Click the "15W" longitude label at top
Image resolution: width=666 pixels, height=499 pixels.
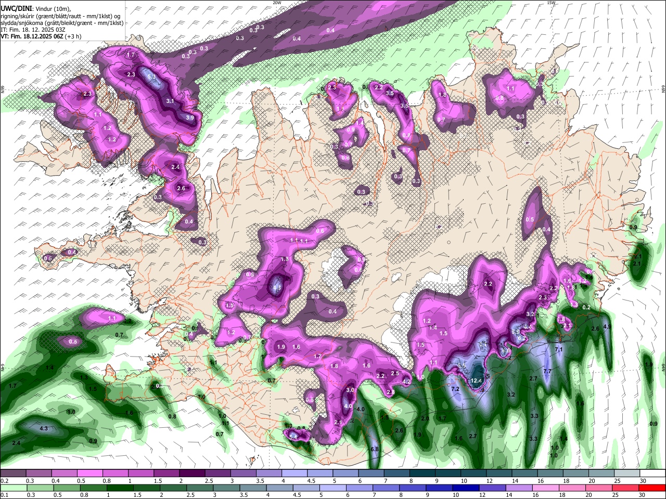552,3
